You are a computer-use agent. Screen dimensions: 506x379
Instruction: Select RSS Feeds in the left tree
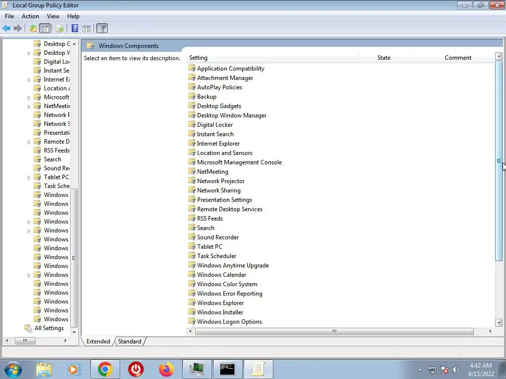pos(56,150)
